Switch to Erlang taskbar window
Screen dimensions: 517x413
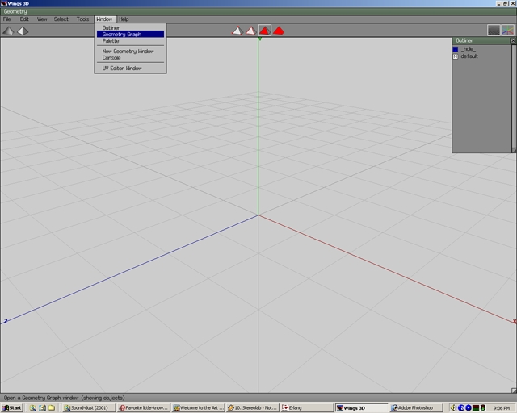(x=307, y=407)
